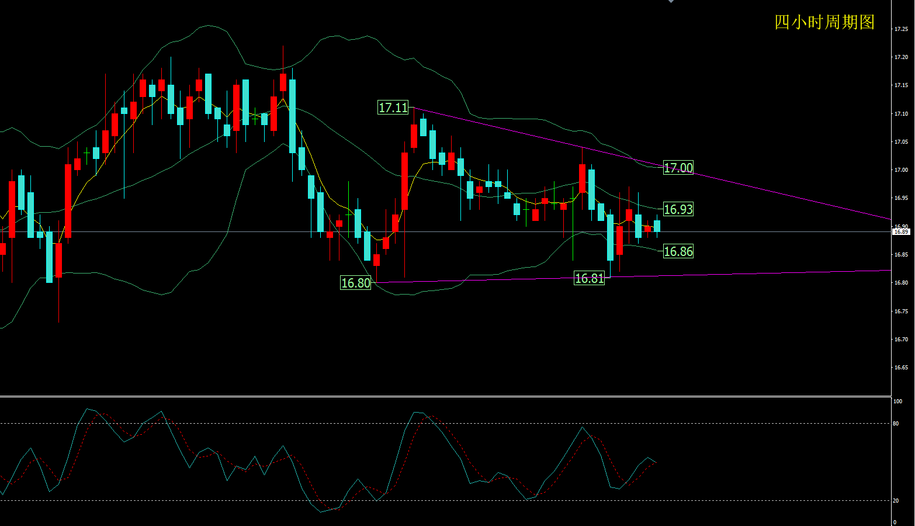Click the 17.15 axis price value

tap(901, 85)
